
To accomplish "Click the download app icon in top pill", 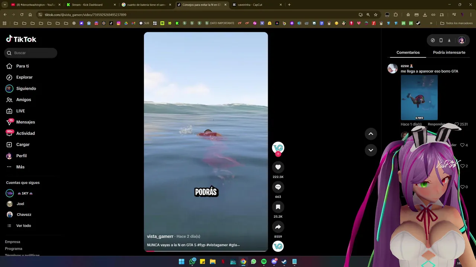I will (x=449, y=40).
